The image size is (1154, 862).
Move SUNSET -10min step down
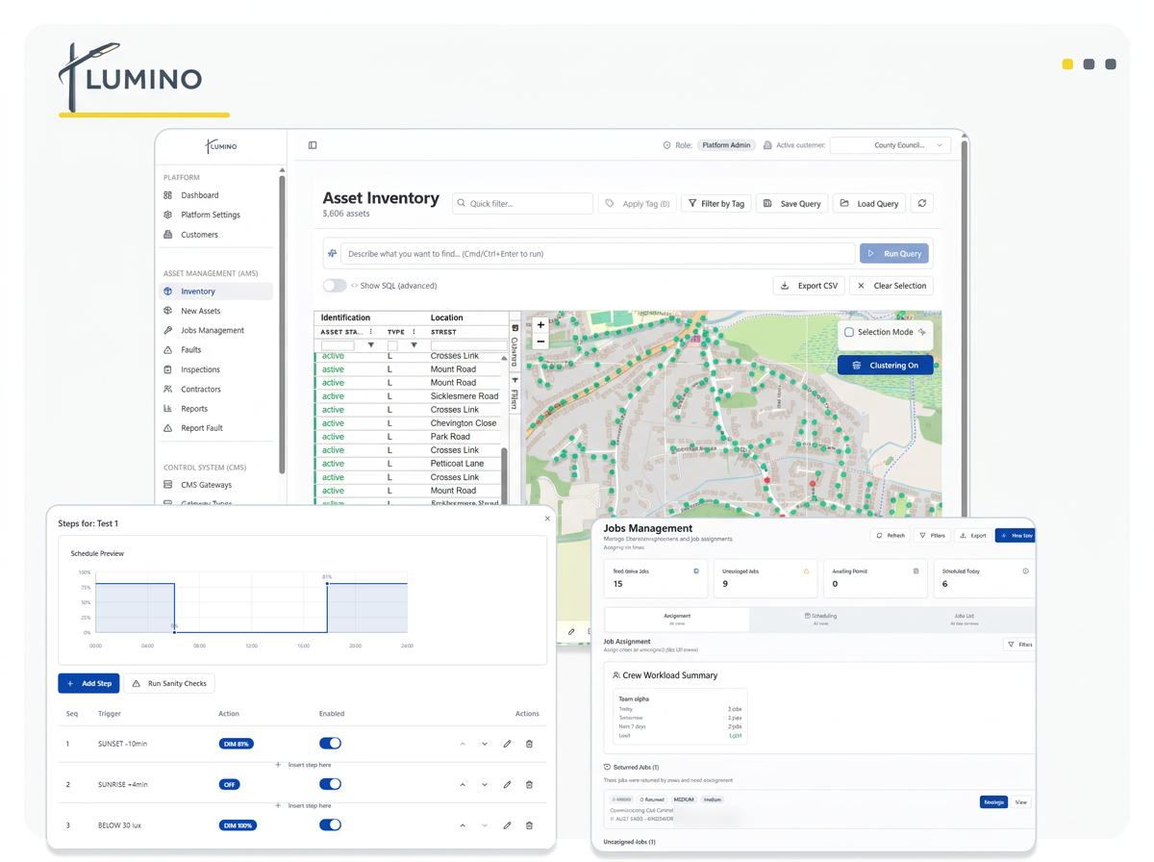485,744
